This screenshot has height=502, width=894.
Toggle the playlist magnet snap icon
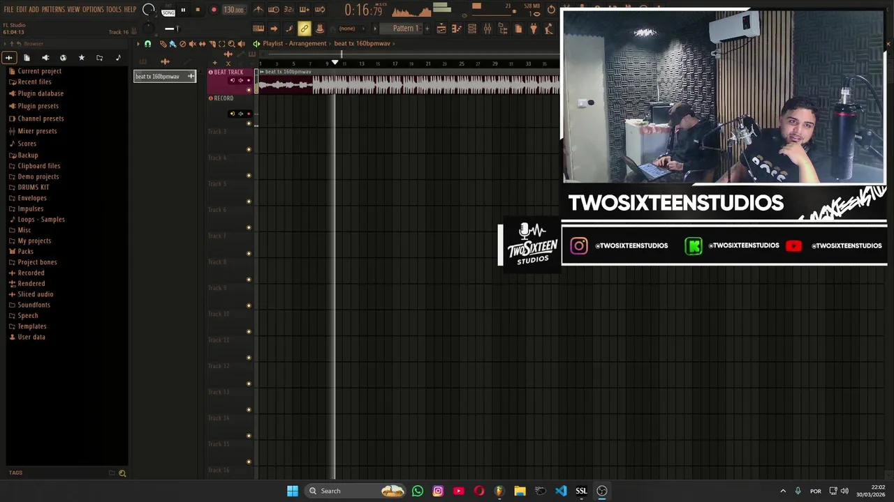(x=147, y=43)
